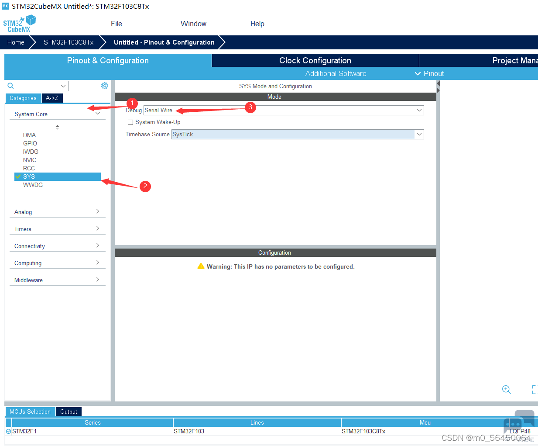This screenshot has width=538, height=446.
Task: Select DMA in System Core list
Action: pos(29,135)
